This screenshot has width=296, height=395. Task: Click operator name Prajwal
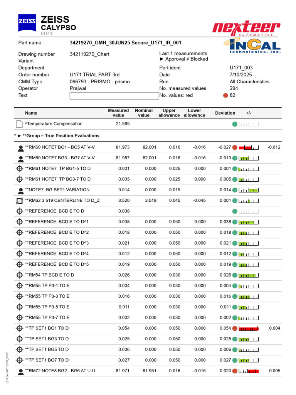coord(78,88)
